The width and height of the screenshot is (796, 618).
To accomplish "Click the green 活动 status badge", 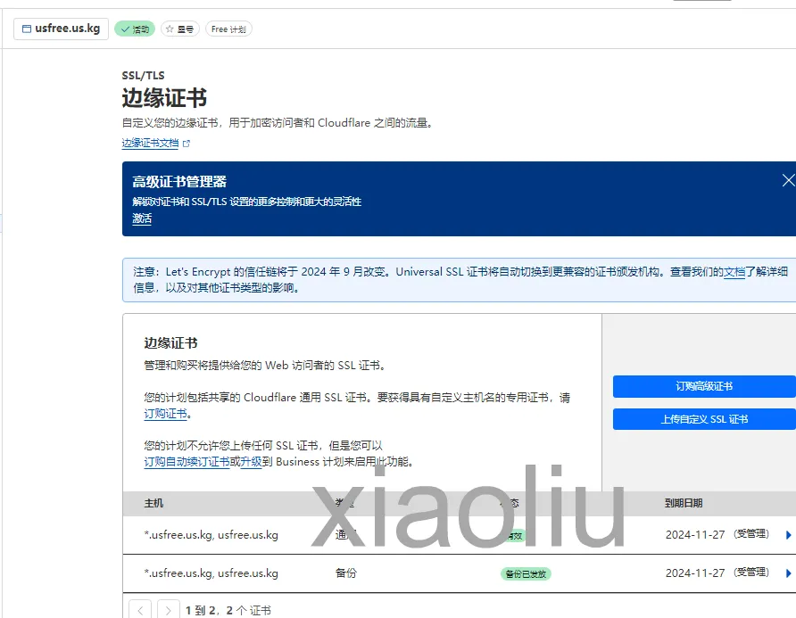I will point(135,29).
